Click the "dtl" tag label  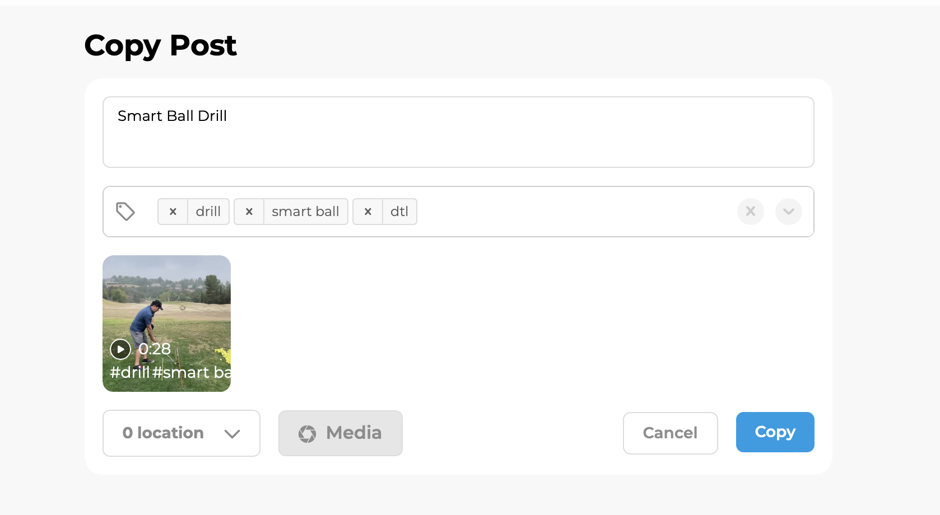click(x=399, y=212)
